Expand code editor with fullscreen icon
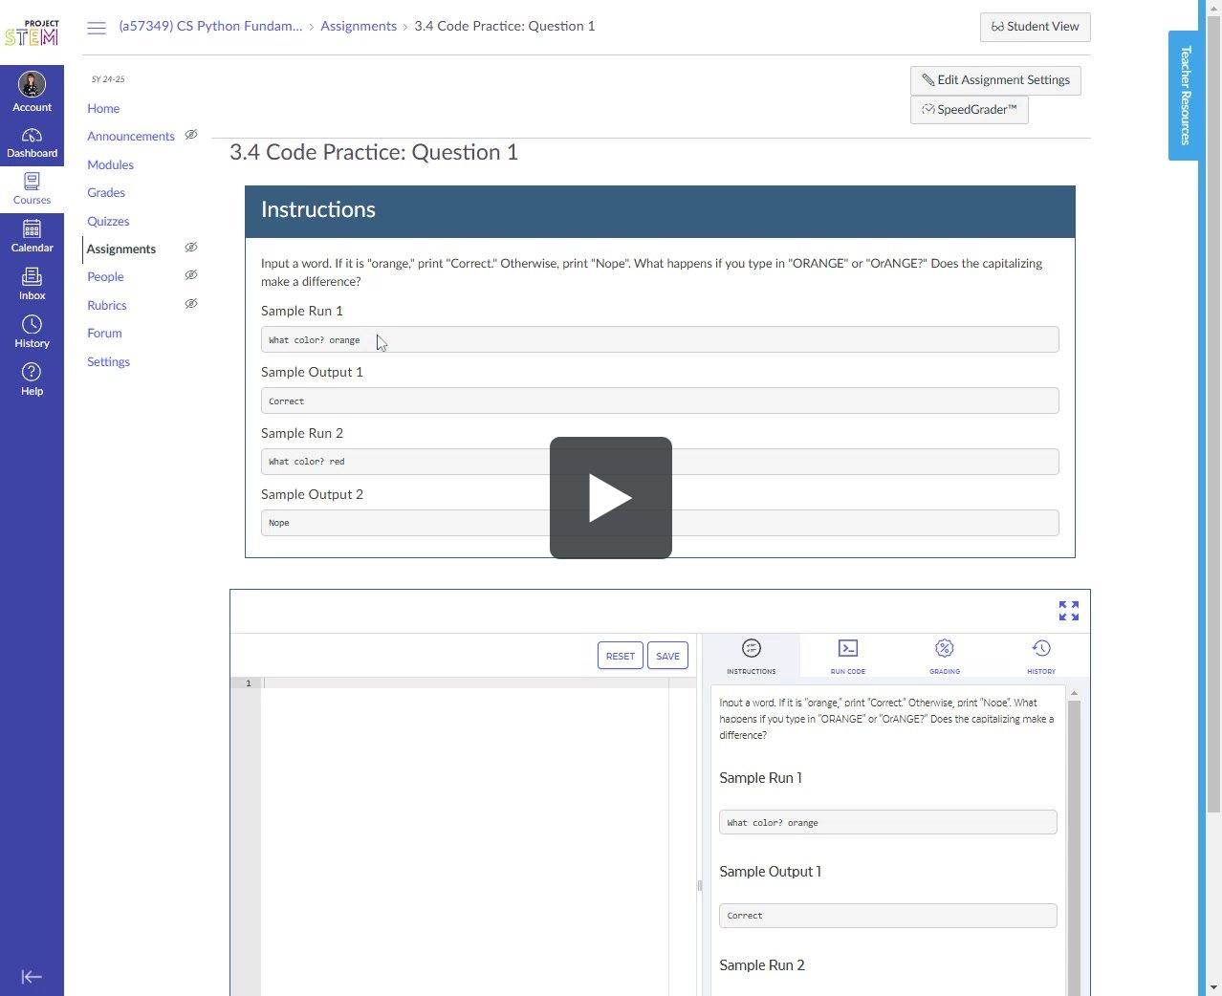 [x=1068, y=611]
